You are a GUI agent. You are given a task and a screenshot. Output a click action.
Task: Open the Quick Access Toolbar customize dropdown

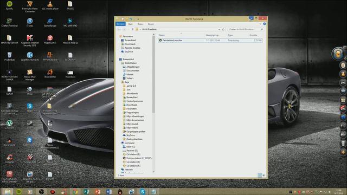click(138, 19)
